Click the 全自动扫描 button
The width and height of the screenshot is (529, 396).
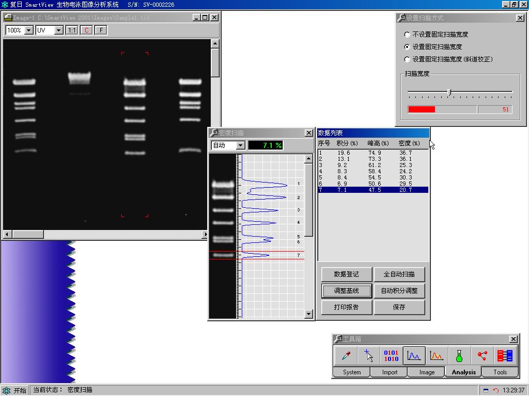click(399, 274)
